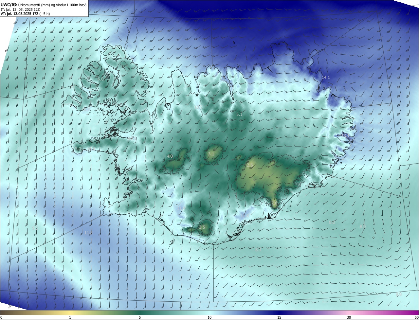Click the 3.1 value label on the central glacier
419x320 pixels.
[211, 154]
